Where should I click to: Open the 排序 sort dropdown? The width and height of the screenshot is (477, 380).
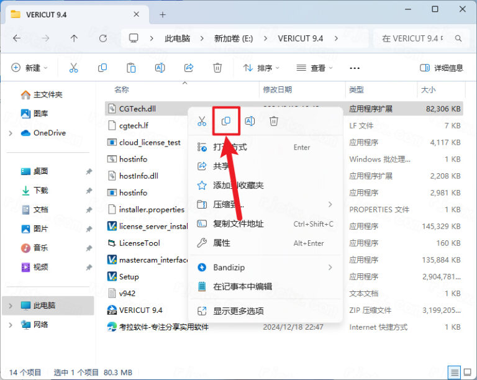point(261,68)
